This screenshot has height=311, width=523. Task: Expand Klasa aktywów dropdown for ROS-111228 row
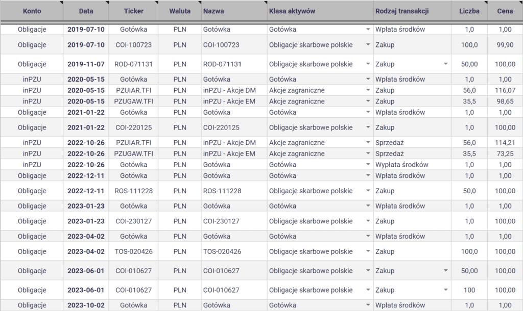click(368, 191)
